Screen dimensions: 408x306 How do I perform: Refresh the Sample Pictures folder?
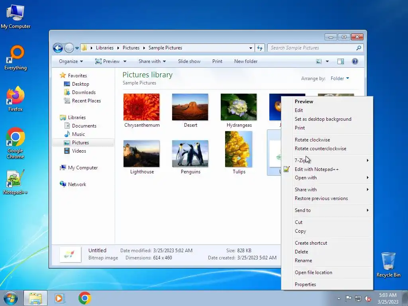[x=260, y=48]
